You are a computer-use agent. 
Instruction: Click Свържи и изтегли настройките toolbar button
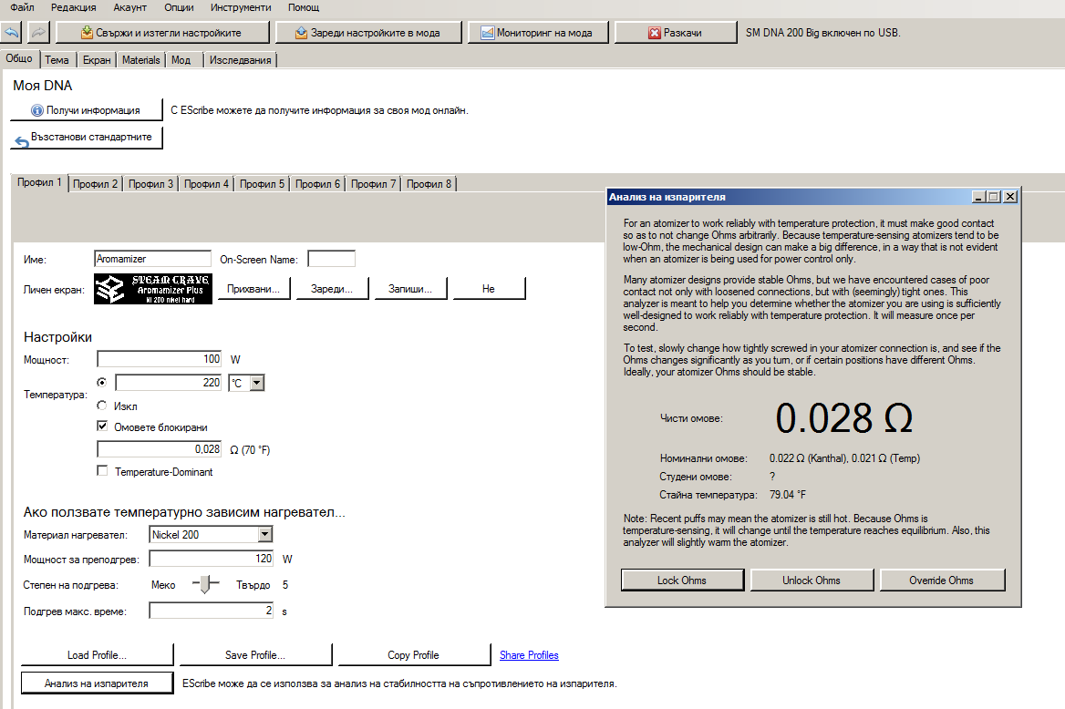(x=162, y=33)
